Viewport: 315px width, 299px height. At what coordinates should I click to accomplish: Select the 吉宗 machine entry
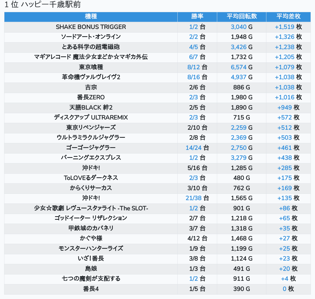pyautogui.click(x=91, y=87)
